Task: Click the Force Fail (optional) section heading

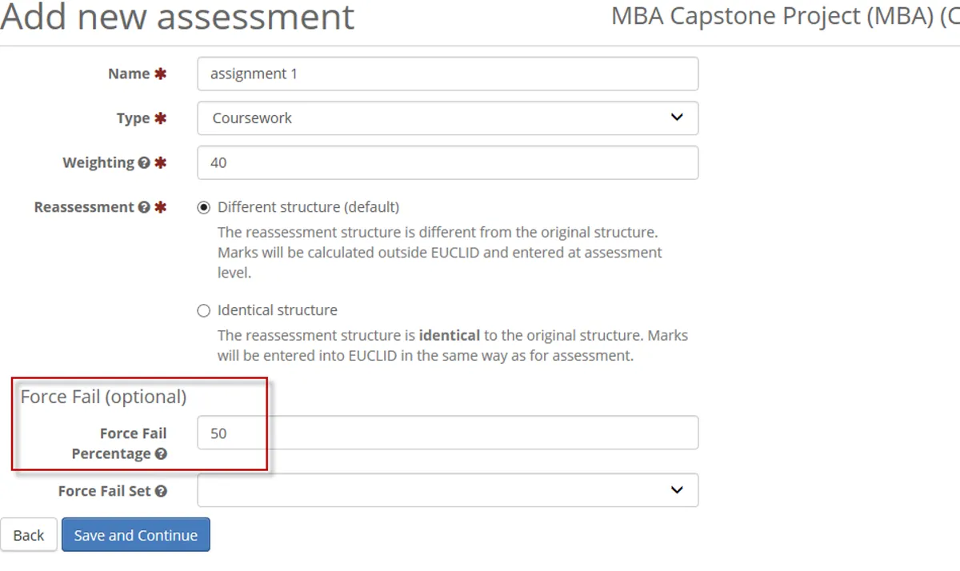Action: [x=103, y=397]
